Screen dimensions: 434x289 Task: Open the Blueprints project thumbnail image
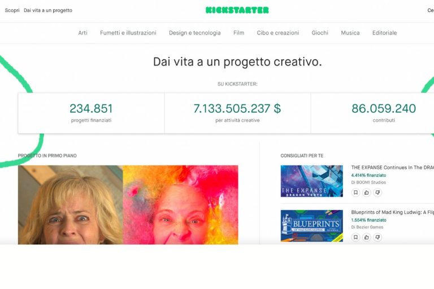pos(312,226)
